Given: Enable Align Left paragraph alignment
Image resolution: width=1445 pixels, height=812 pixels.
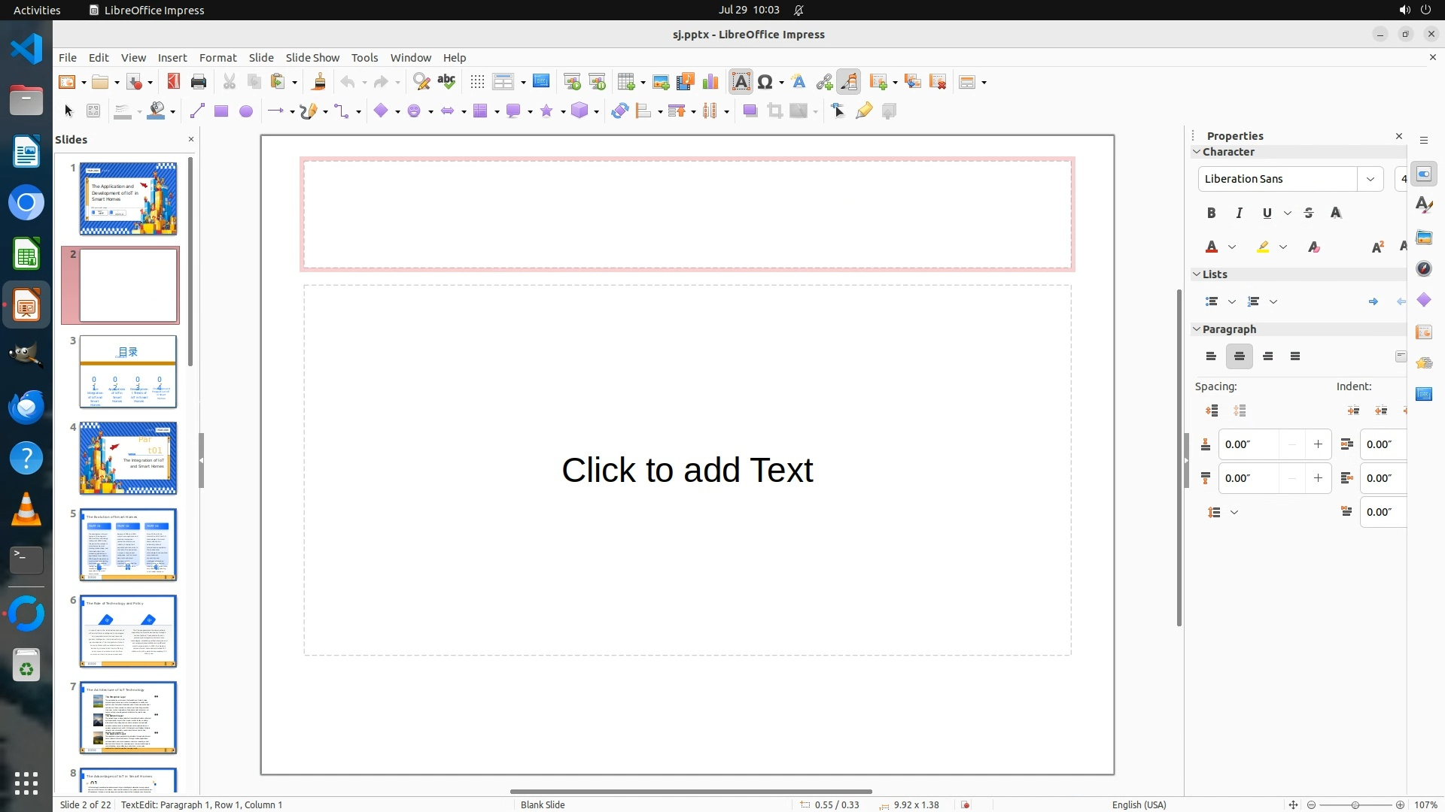Looking at the screenshot, I should pyautogui.click(x=1211, y=356).
